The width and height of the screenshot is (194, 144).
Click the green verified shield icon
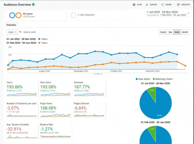[x=33, y=5]
